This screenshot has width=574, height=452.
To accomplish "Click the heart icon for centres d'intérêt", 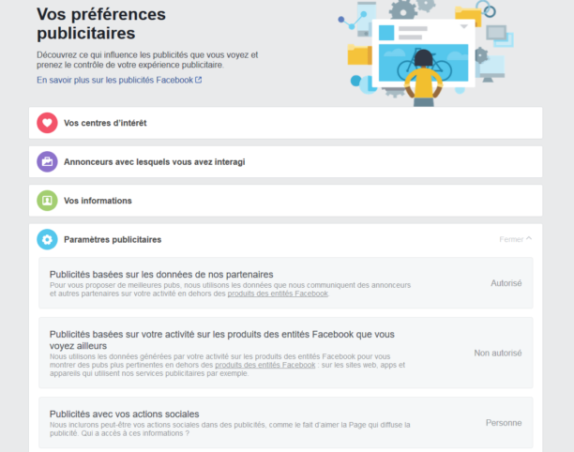I will (x=47, y=123).
